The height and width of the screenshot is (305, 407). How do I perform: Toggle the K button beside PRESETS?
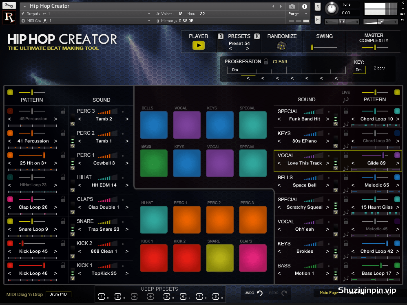pos(257,36)
